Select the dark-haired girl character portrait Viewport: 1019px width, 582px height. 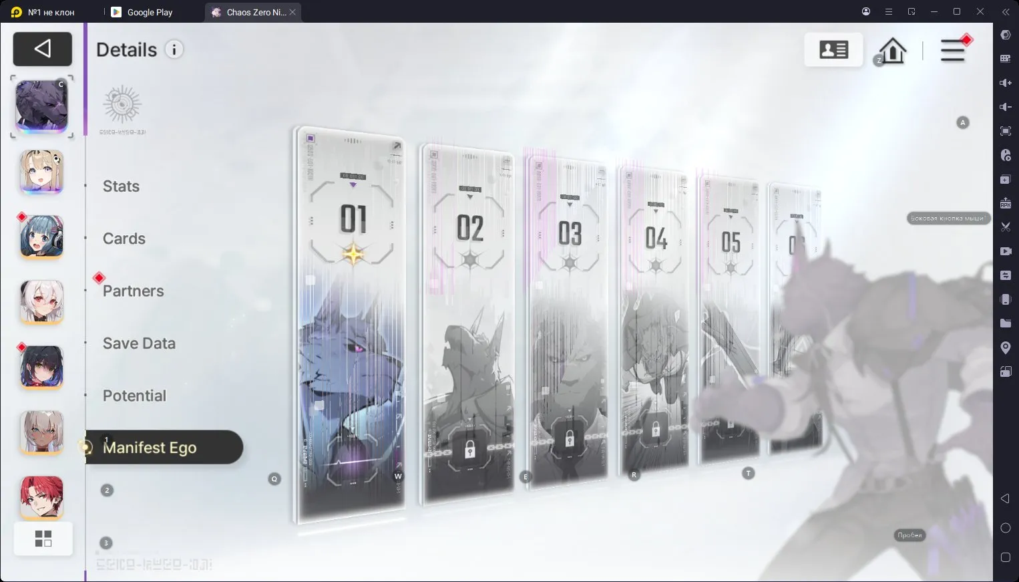click(x=41, y=367)
